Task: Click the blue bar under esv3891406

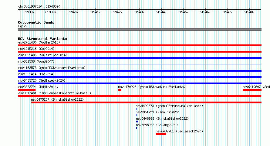Action: point(140,58)
